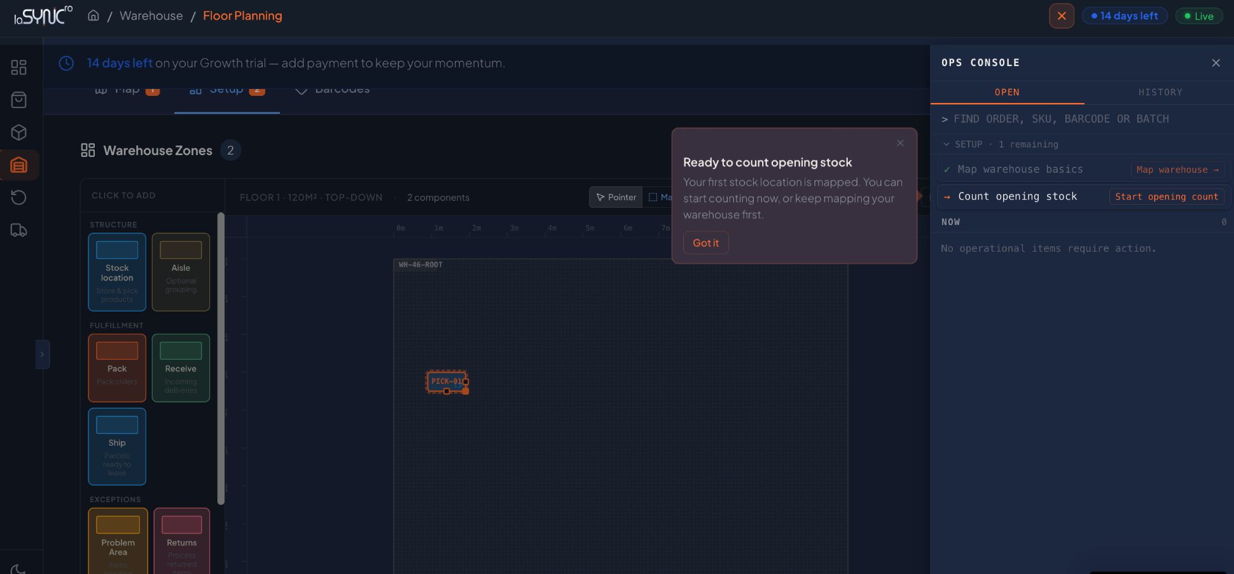
Task: Add a Problem Area zone
Action: pyautogui.click(x=118, y=541)
